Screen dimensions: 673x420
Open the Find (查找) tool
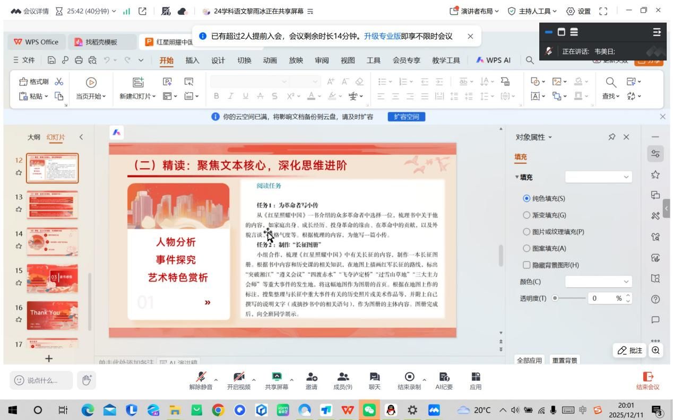[611, 82]
